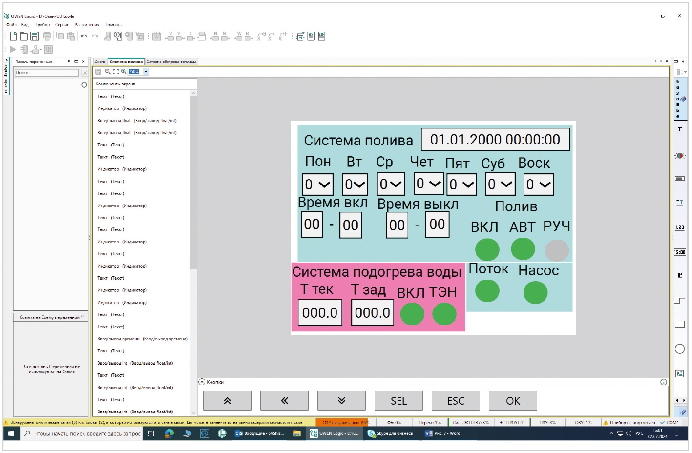Select the ellipse shape tool in toolbox
Image resolution: width=692 pixels, height=453 pixels.
click(x=680, y=349)
